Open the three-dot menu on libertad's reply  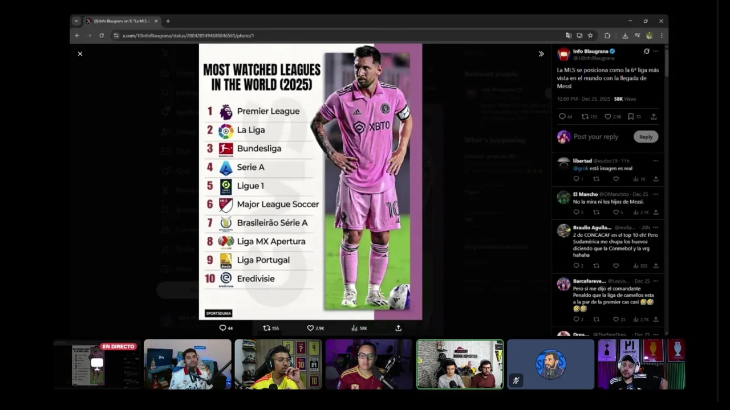click(x=656, y=161)
